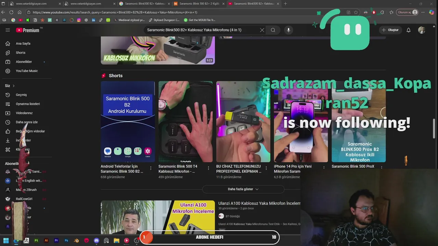Open Premiere Pro from the taskbar

point(56,241)
